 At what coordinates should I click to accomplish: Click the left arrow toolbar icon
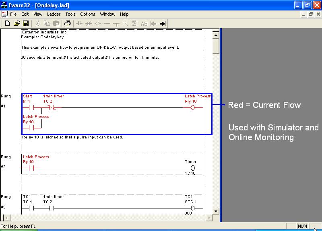153,24
